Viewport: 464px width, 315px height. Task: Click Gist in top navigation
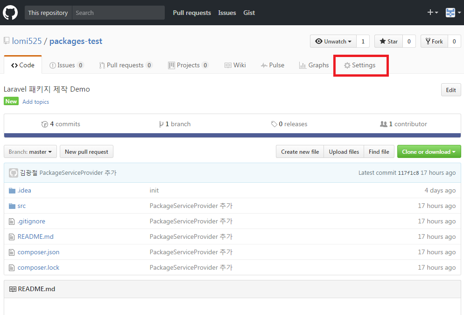click(249, 13)
